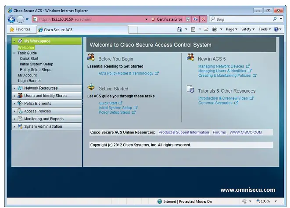Click the RSS Feeds icon

pyautogui.click(x=193, y=29)
